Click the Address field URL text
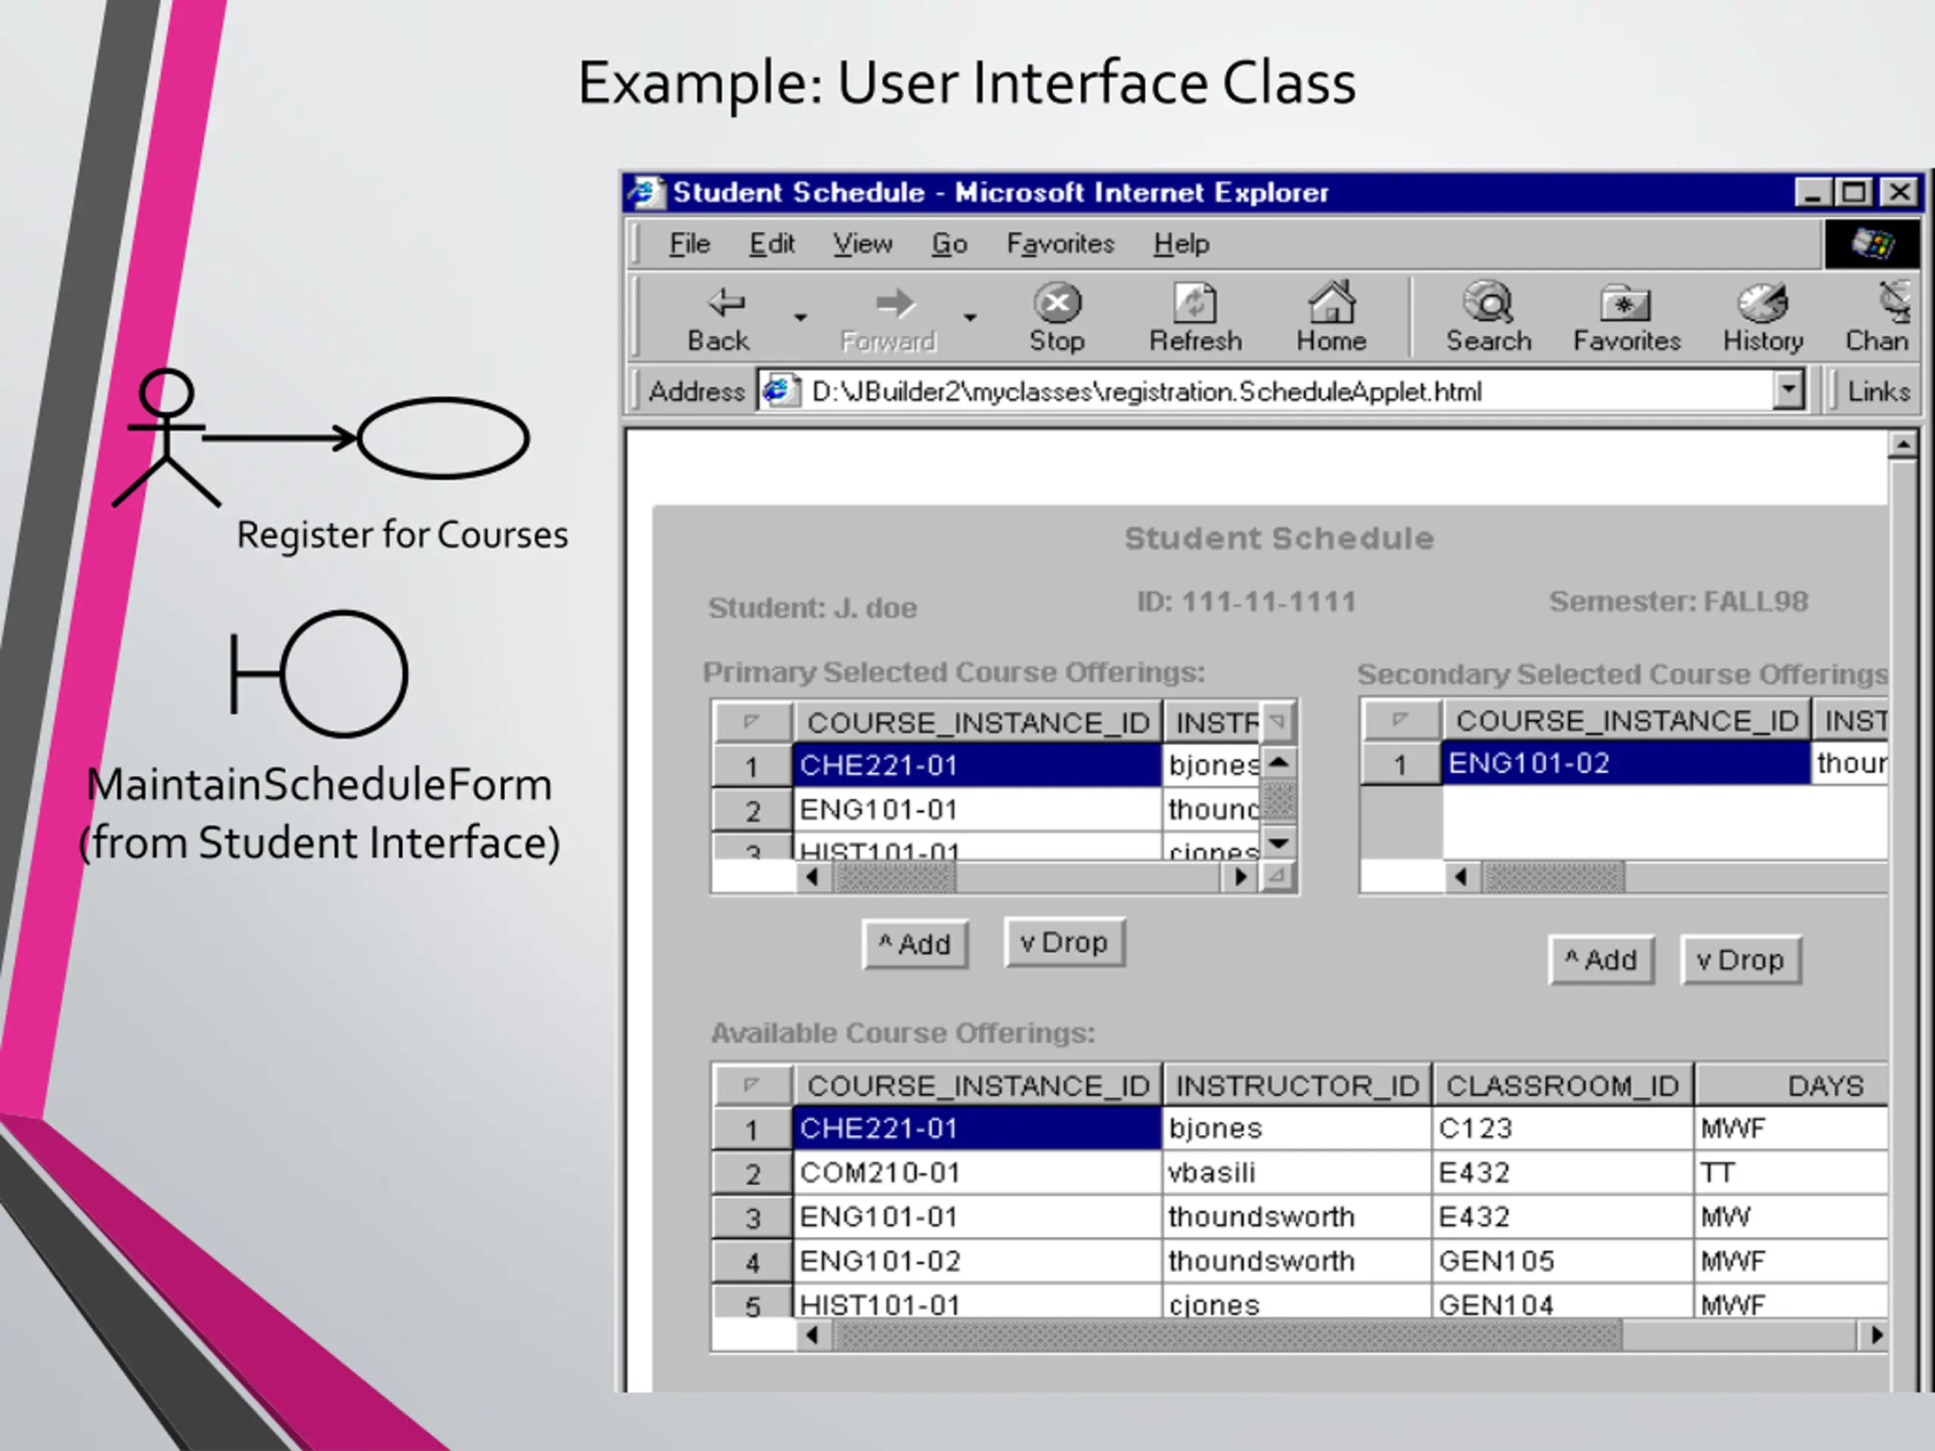The width and height of the screenshot is (1935, 1451). 1146,391
